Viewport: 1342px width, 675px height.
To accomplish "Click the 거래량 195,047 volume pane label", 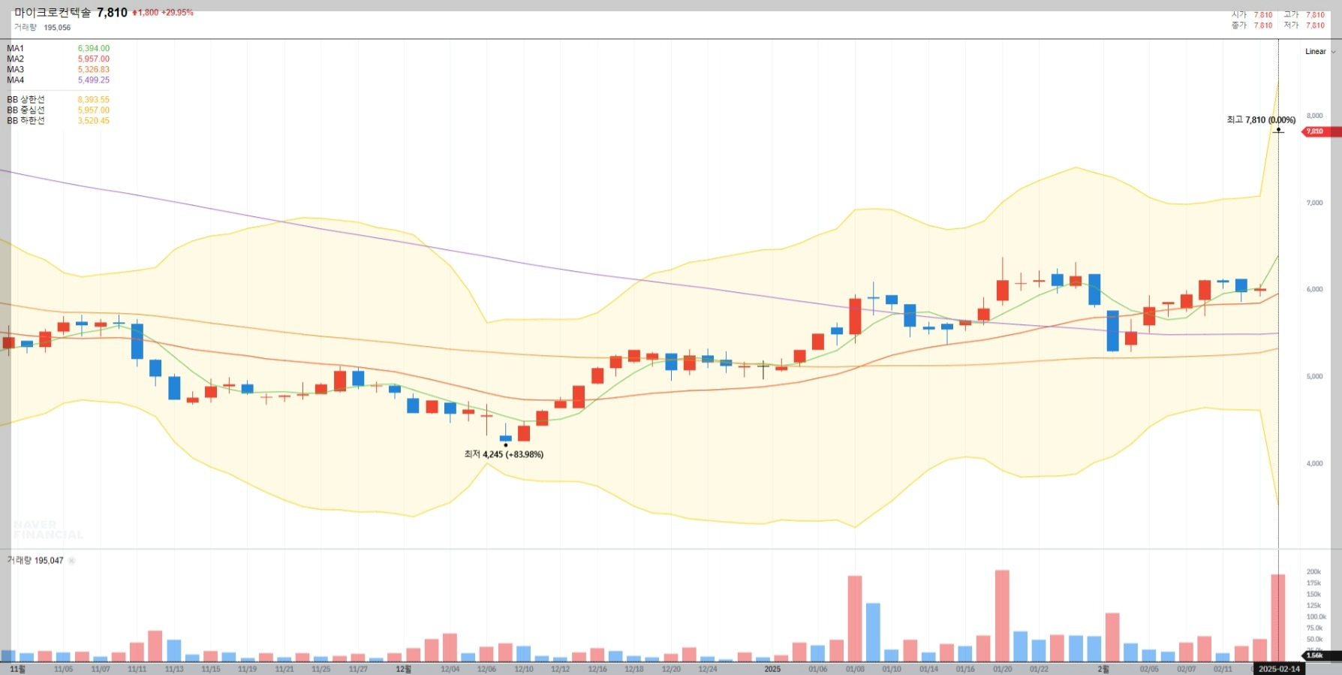I will coord(35,561).
